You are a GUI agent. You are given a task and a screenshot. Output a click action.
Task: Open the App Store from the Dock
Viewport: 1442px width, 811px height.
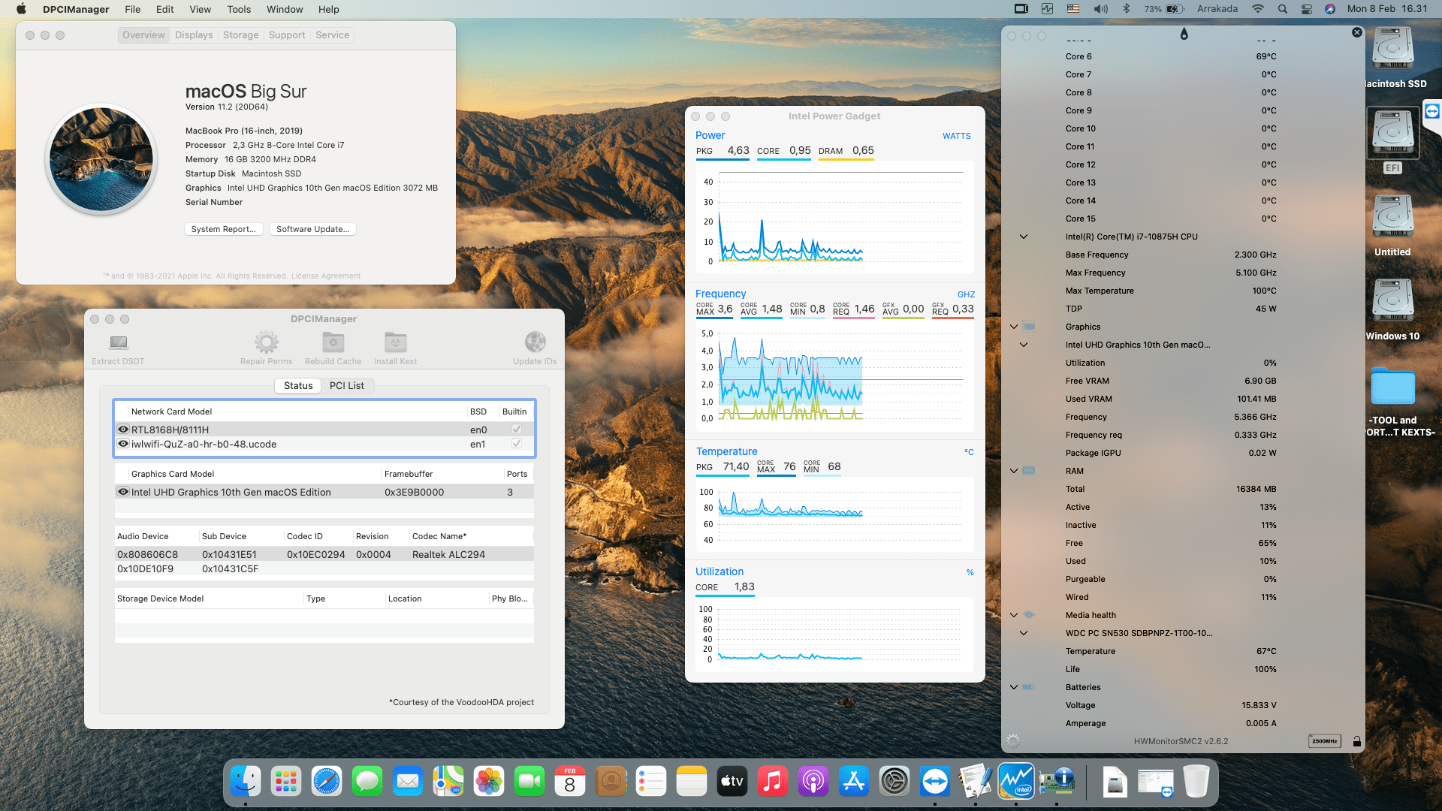tap(854, 782)
